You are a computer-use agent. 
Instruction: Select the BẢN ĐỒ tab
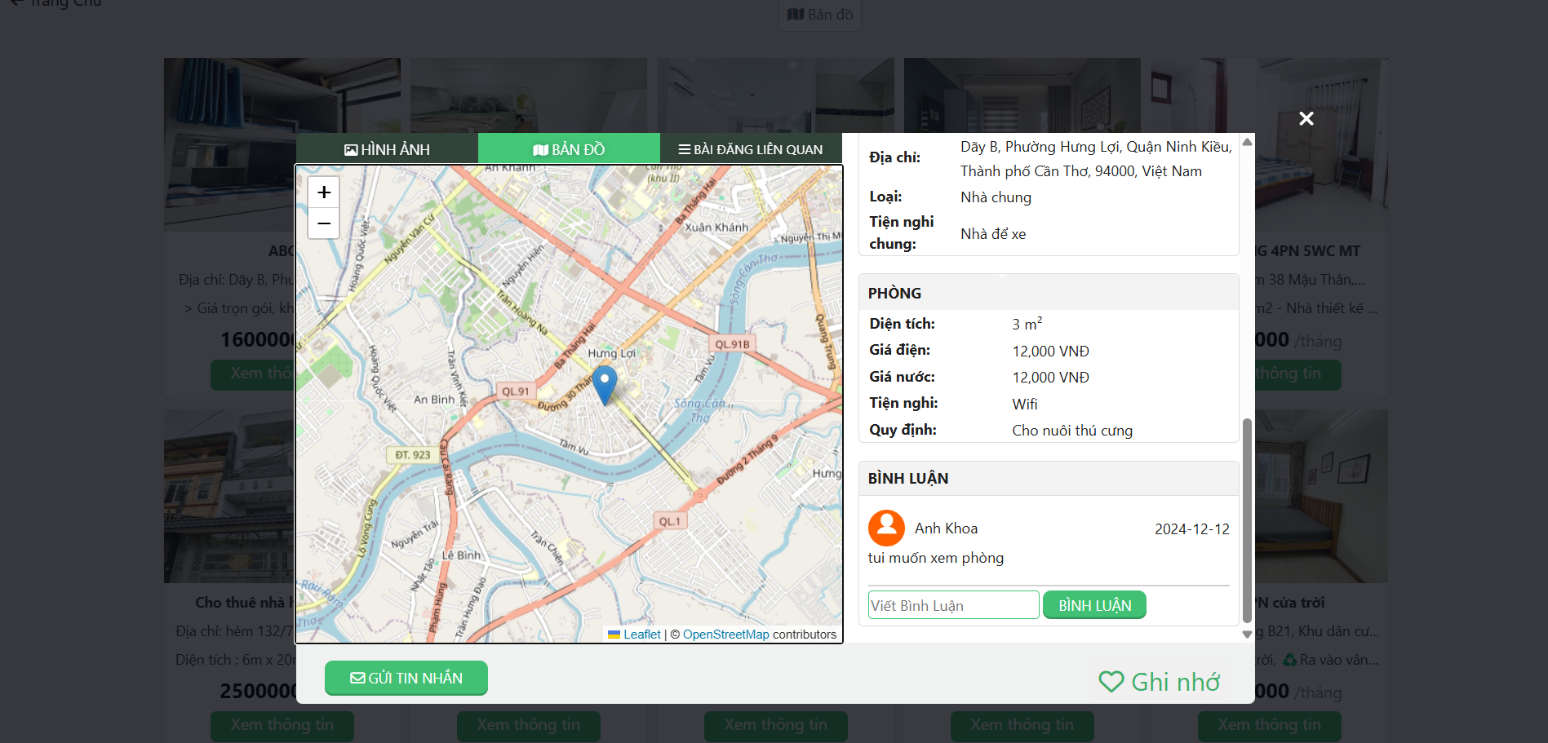coord(569,149)
